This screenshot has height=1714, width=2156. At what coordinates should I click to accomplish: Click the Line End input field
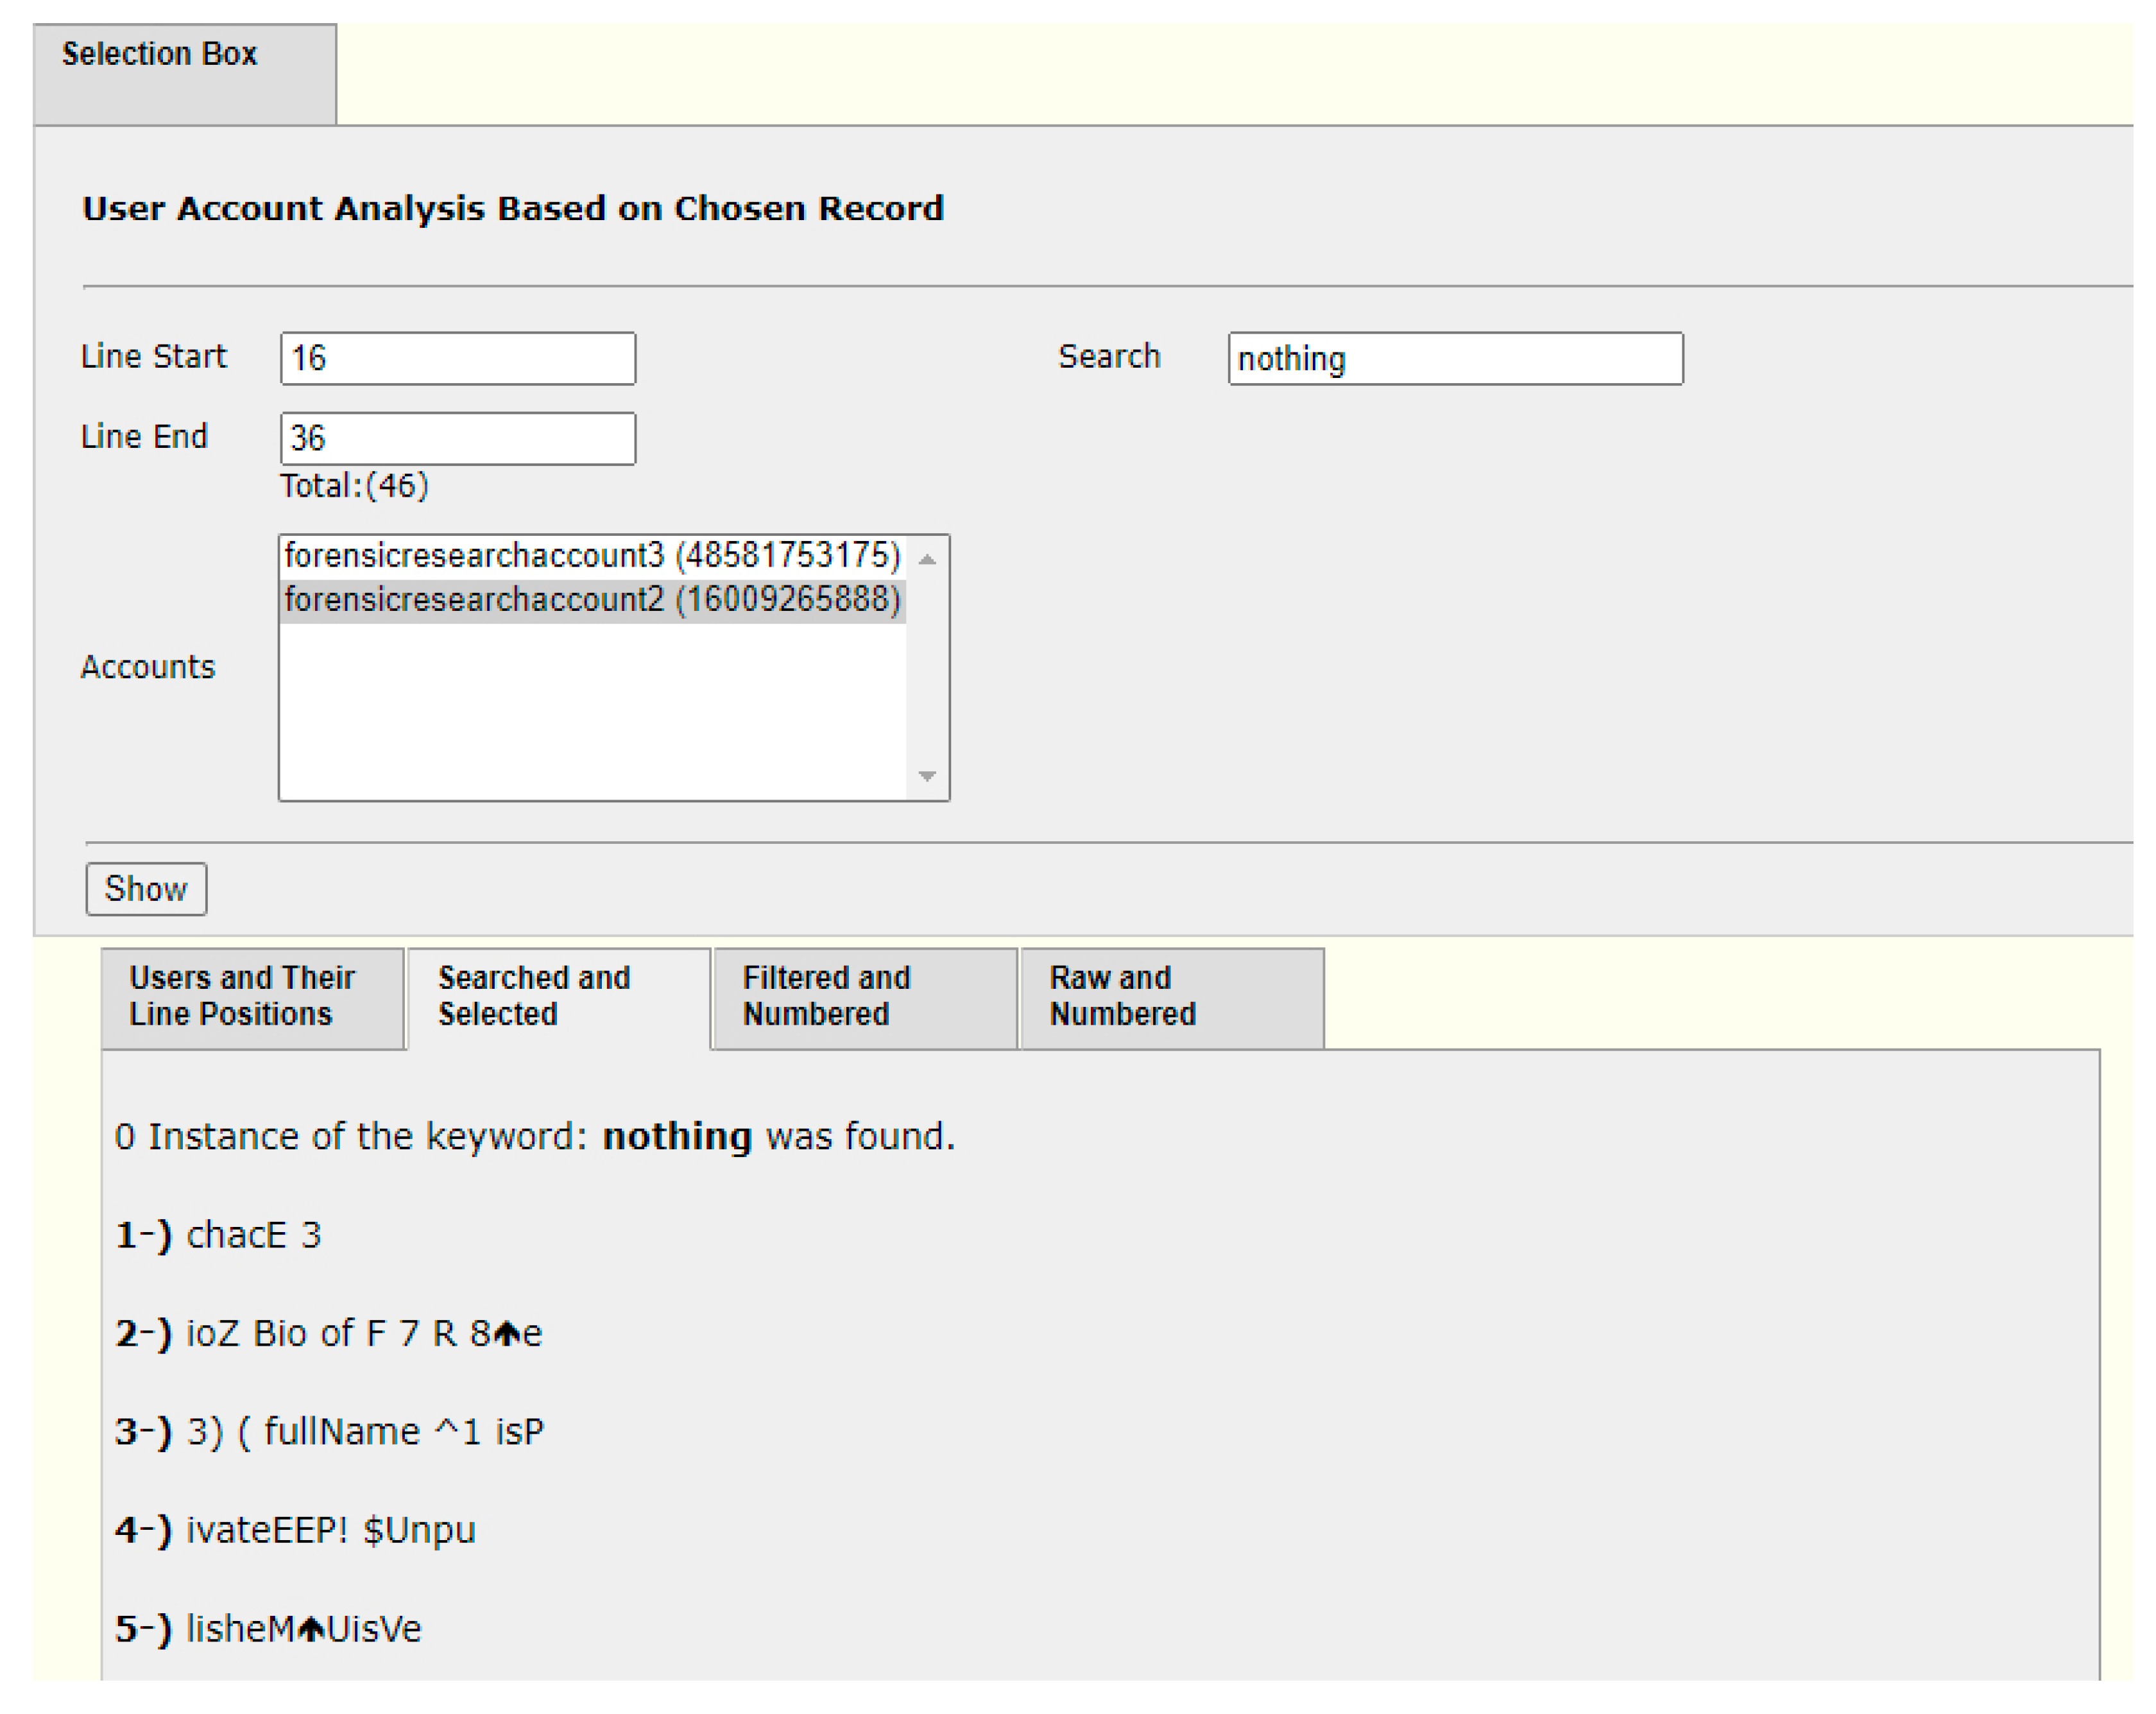(x=457, y=438)
